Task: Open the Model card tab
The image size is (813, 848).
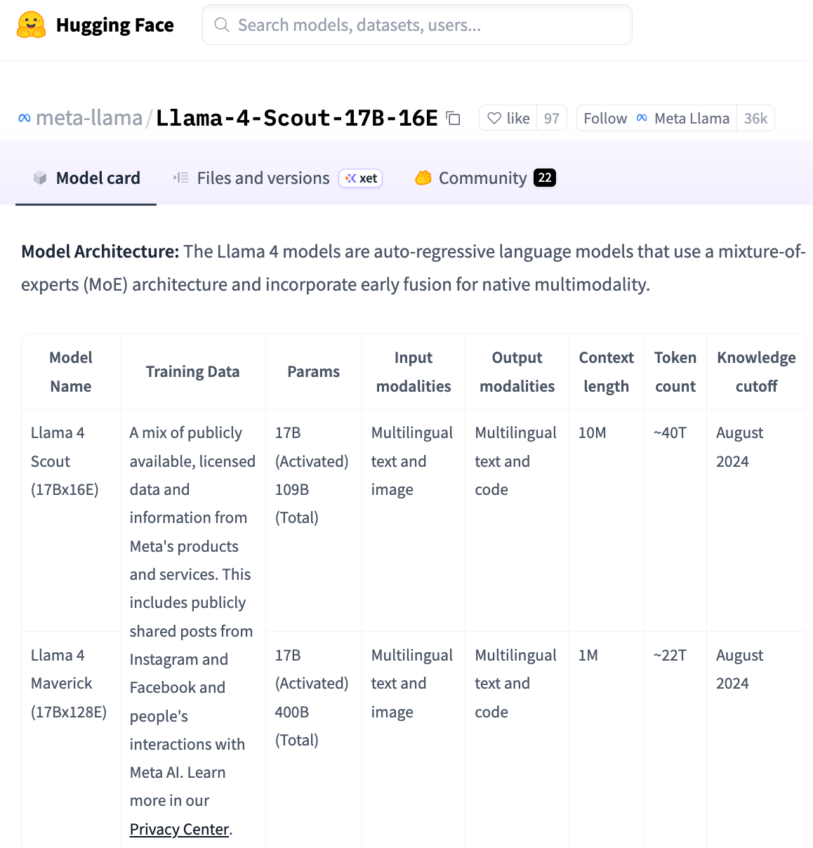Action: (x=86, y=178)
